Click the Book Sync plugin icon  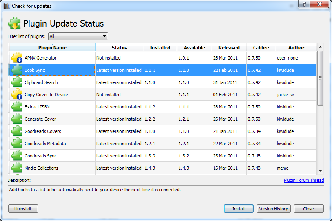point(17,70)
